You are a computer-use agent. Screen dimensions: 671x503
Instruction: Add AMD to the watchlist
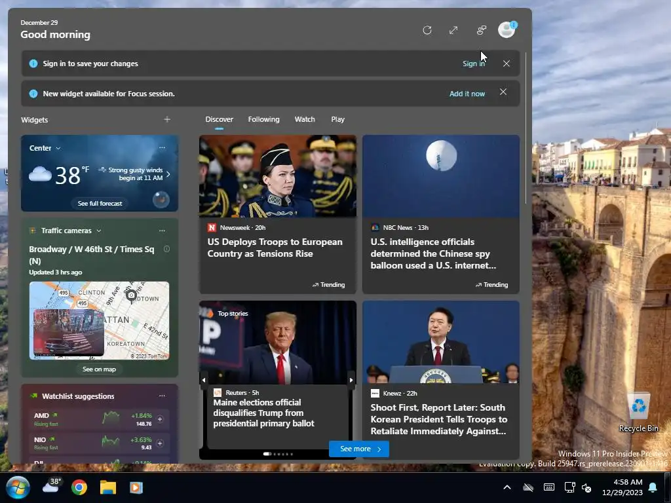click(160, 419)
